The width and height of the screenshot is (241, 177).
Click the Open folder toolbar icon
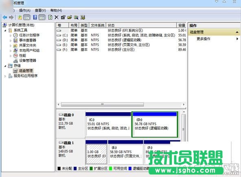pyautogui.click(x=70, y=17)
